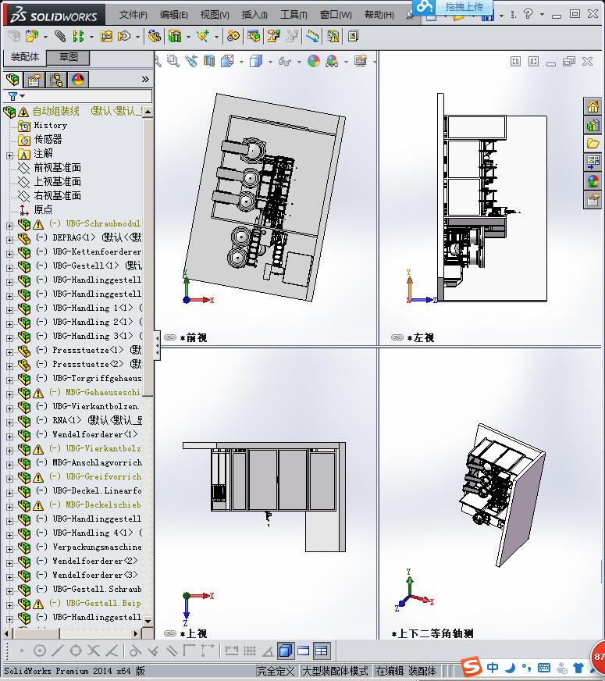The image size is (605, 681).
Task: Click the 在编辑 装配体 status bar entry
Action: pyautogui.click(x=406, y=671)
